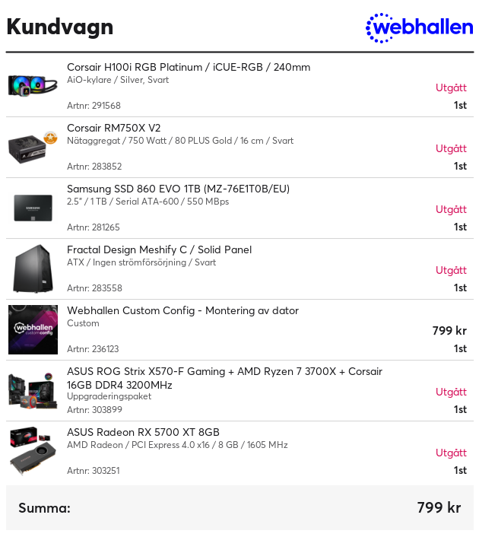Open ASUS Radeon RX 5700 XT 8GB title

143,432
